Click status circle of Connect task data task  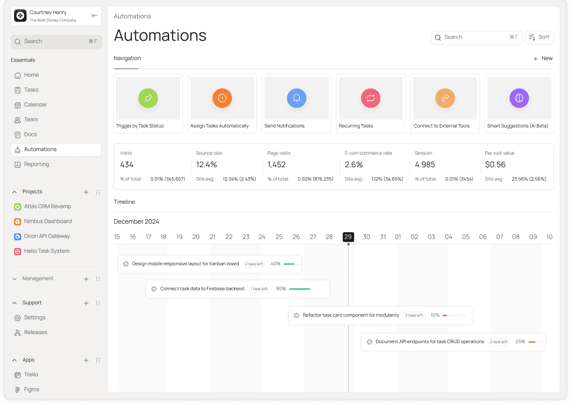click(154, 289)
